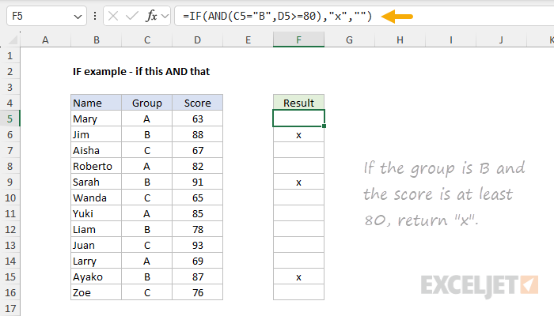Click the formula bar vertical dots handle
The width and height of the screenshot is (554, 316).
(95, 16)
